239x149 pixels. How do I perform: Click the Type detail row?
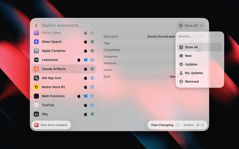click(x=139, y=43)
